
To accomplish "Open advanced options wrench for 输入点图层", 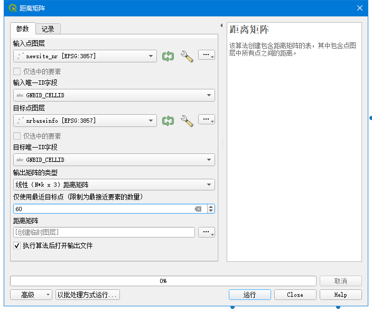I will pos(187,56).
